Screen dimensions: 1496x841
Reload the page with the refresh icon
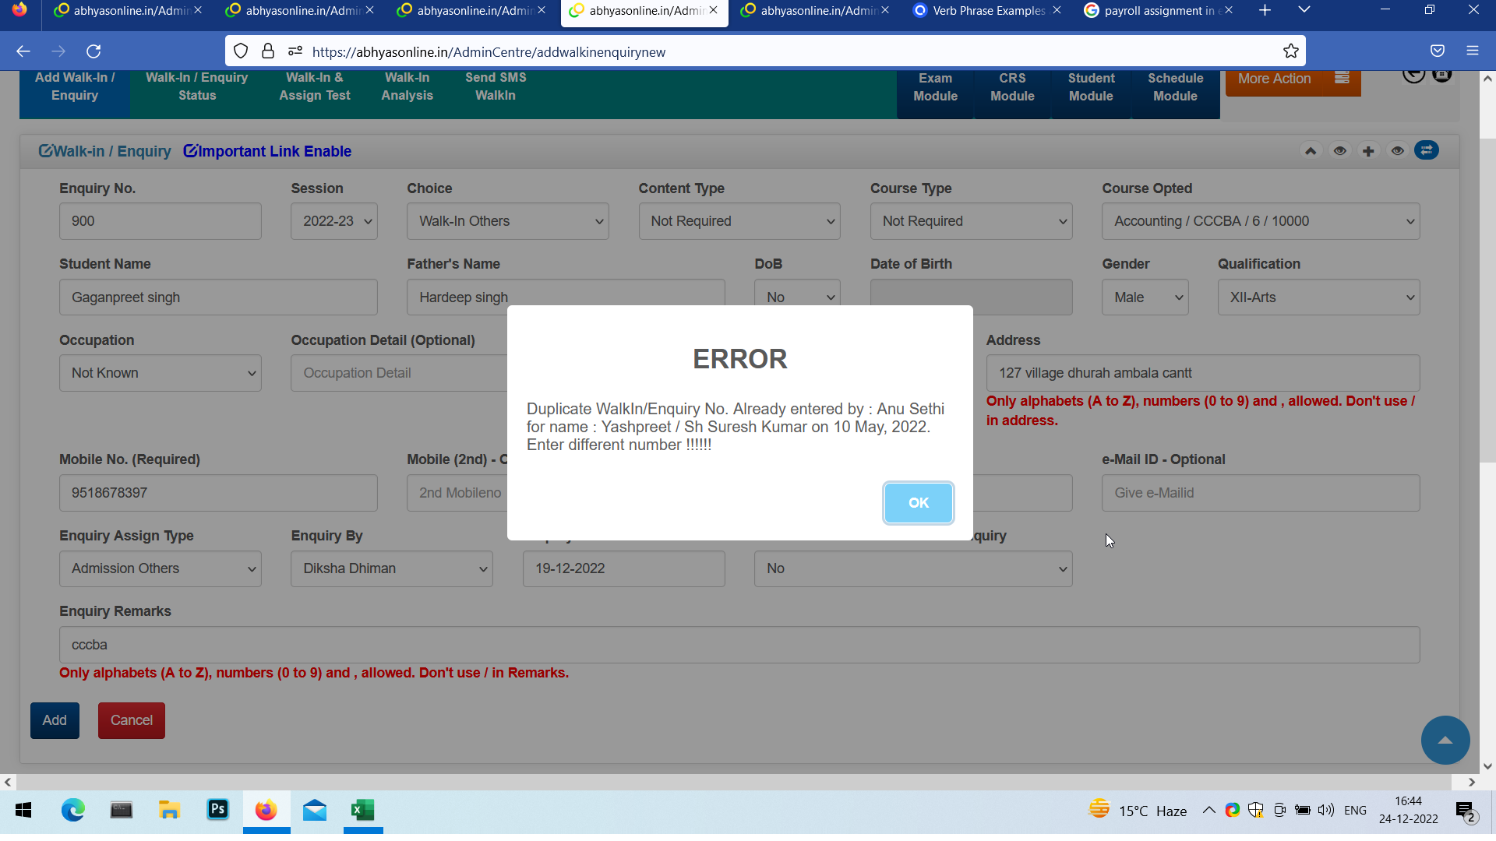point(93,51)
